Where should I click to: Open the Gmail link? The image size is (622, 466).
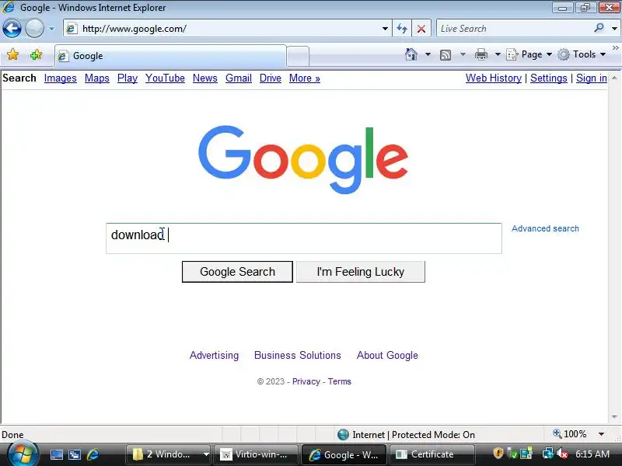[x=239, y=78]
